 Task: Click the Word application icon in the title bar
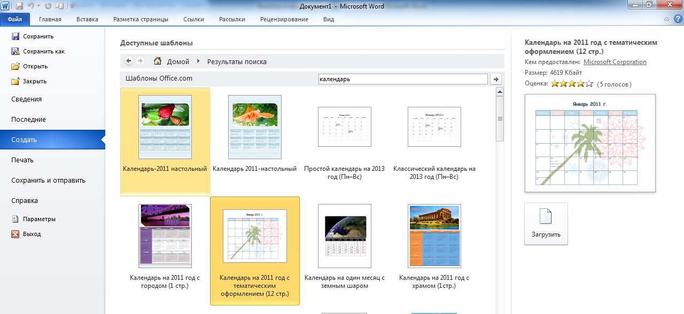[x=5, y=6]
